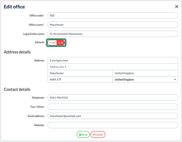Click the 'Legal Entity name:' label
The image size is (182, 142).
point(34,34)
